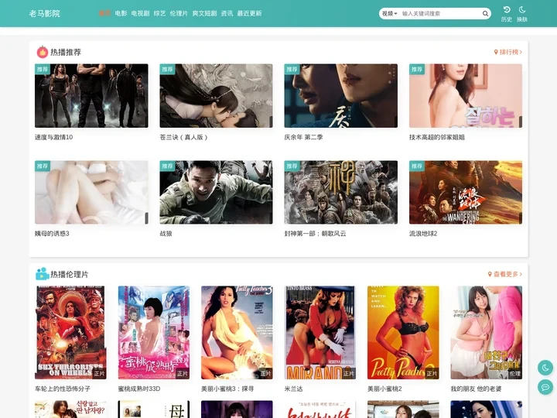Open the 综艺 menu item
The width and height of the screenshot is (557, 418).
coord(159,13)
